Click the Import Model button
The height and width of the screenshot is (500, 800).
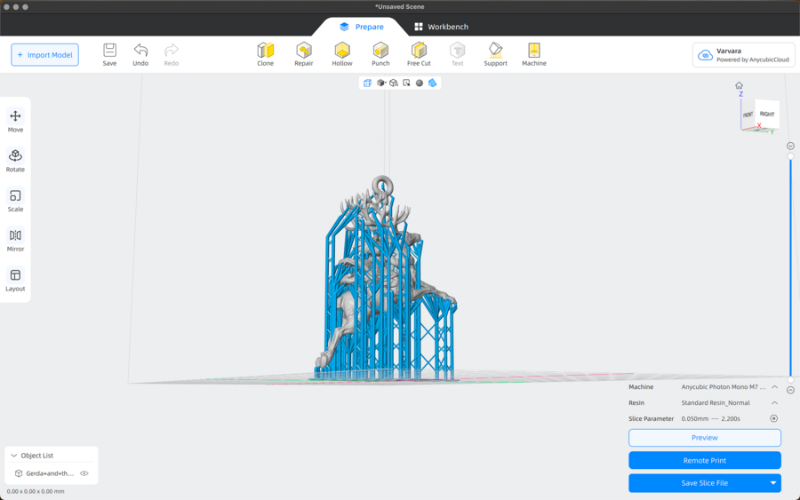[x=44, y=55]
